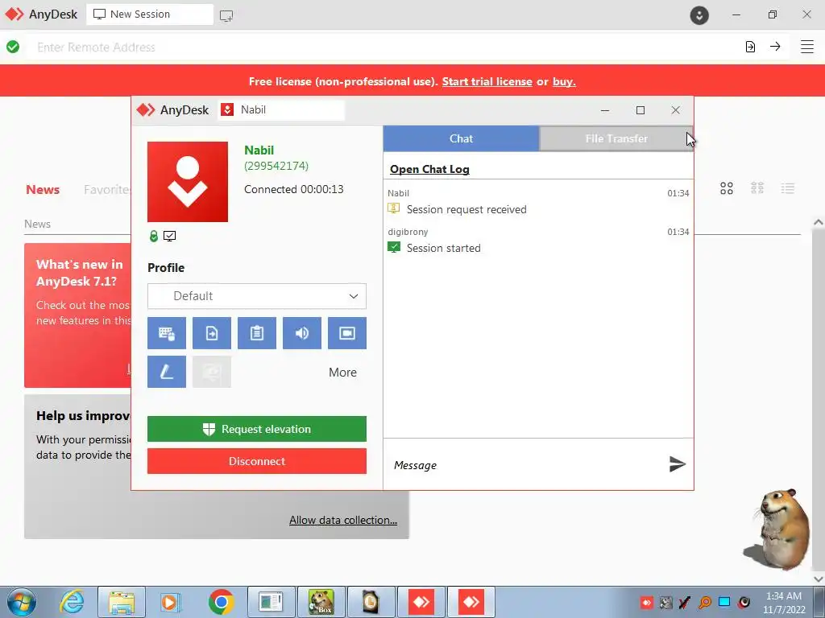Viewport: 825px width, 618px height.
Task: Open the New Session tab in main window
Action: click(x=150, y=14)
